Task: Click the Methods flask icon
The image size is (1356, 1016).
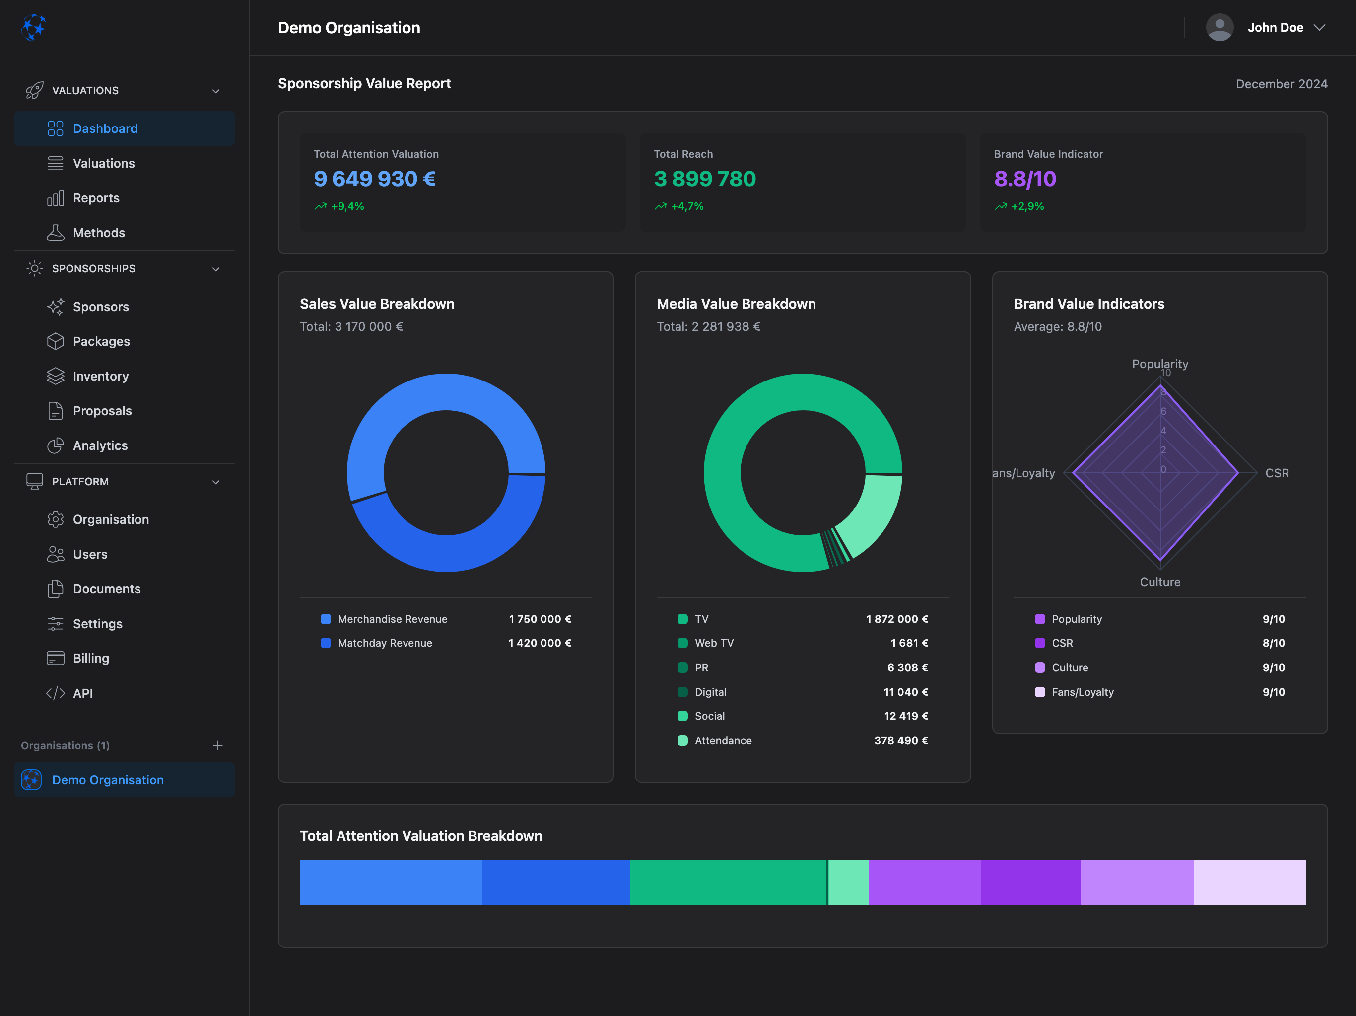Action: [x=55, y=232]
